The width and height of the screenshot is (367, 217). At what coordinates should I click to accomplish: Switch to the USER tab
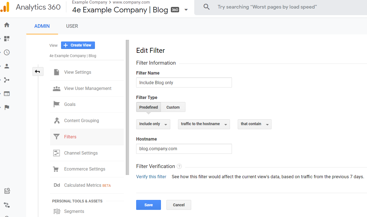pos(72,26)
